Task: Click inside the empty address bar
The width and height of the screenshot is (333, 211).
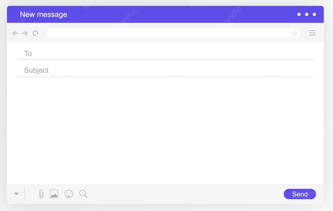Action: point(169,33)
